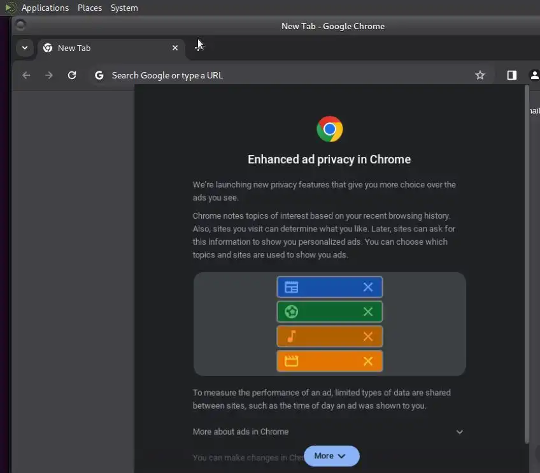Click the blue news topic chip icon
The width and height of the screenshot is (540, 473).
coord(292,287)
